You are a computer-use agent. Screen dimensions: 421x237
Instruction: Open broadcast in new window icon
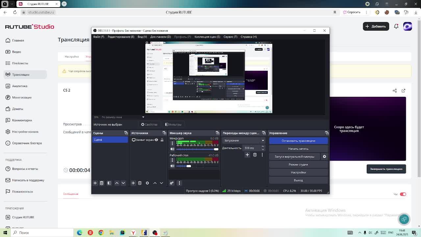(404, 91)
